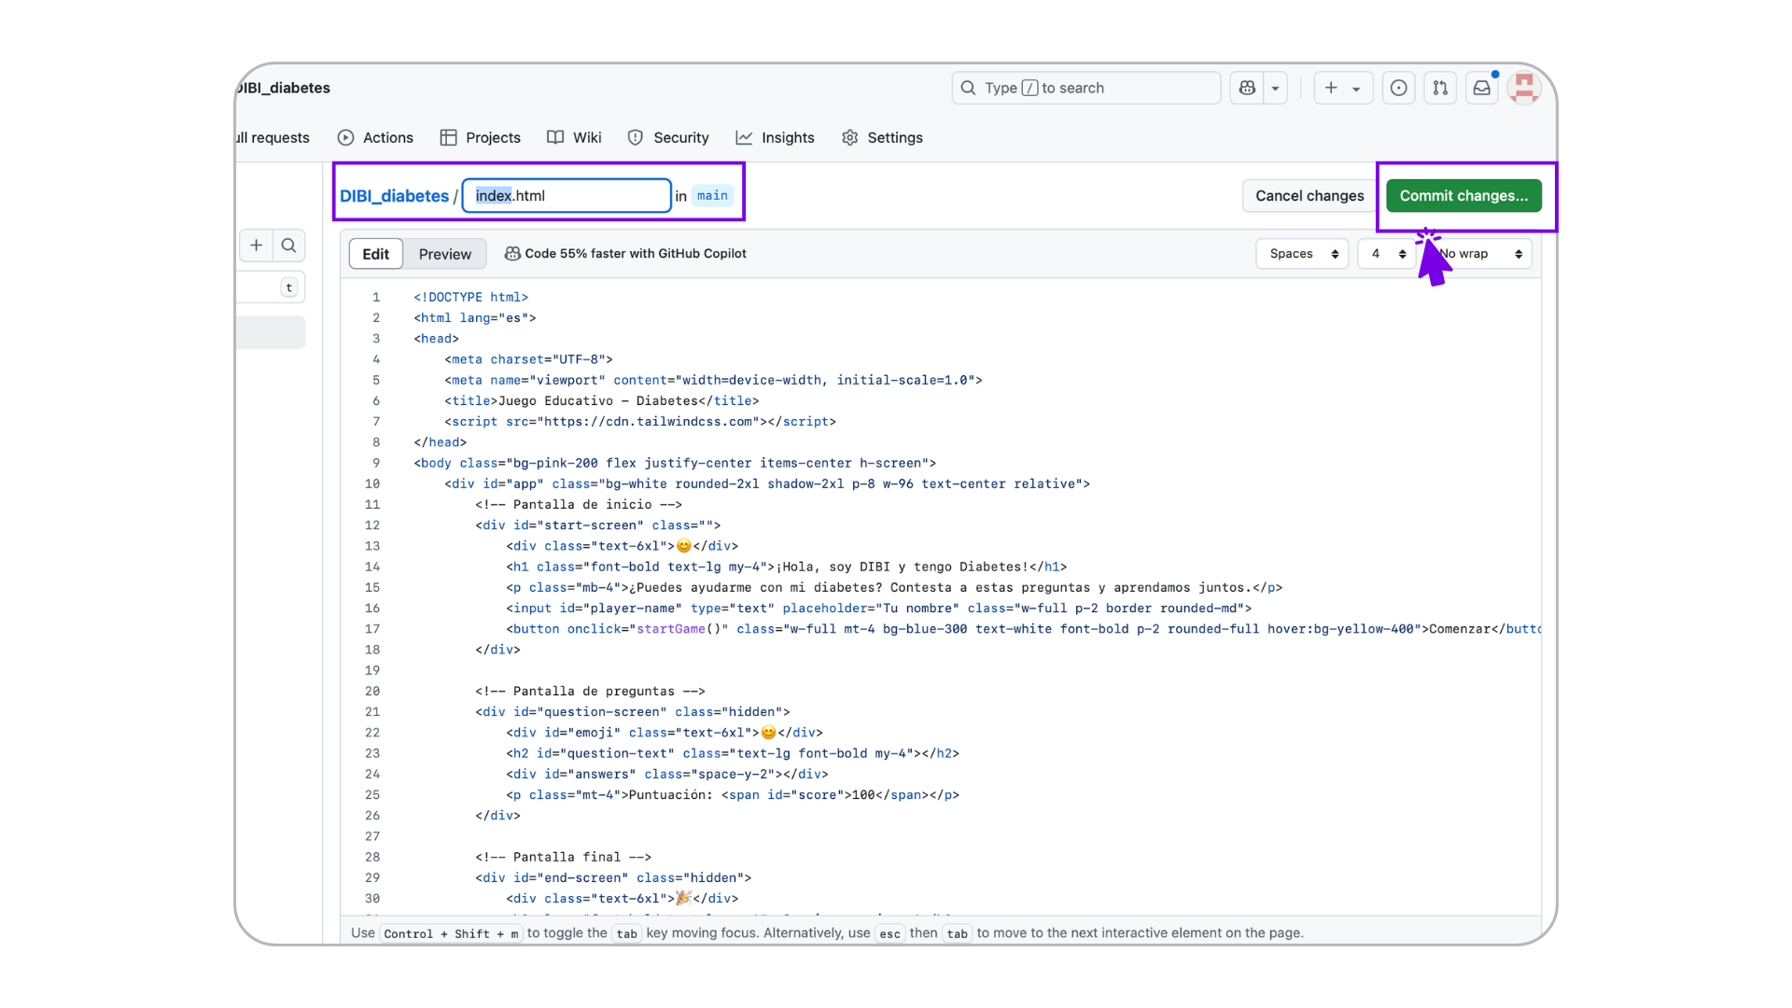Open the Spaces indent mode dropdown
Image resolution: width=1792 pixels, height=1008 pixels.
[x=1303, y=254]
